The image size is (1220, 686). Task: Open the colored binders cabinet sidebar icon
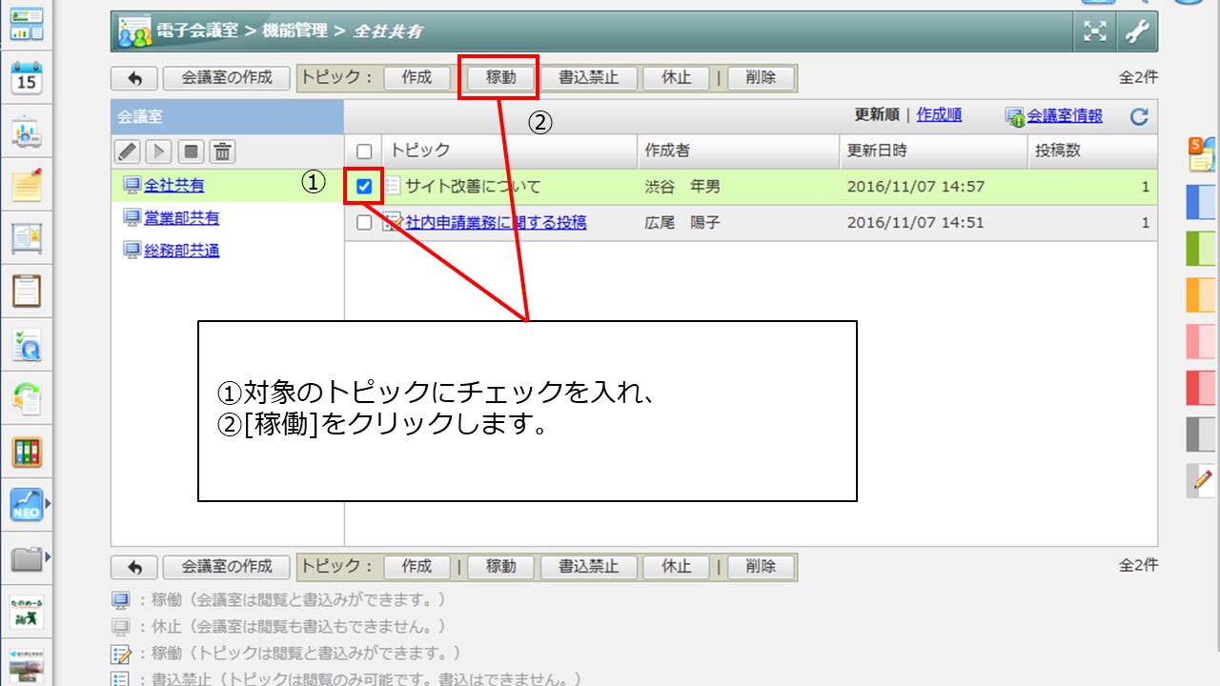(27, 452)
